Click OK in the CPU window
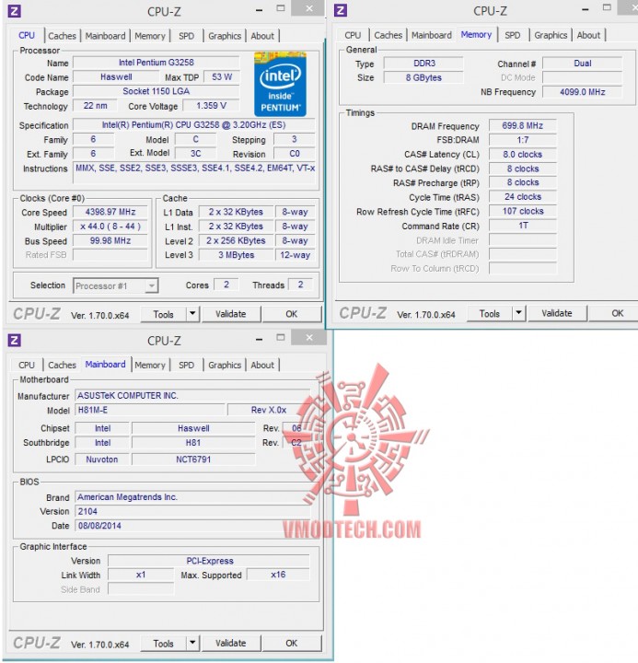The image size is (638, 663). [291, 314]
